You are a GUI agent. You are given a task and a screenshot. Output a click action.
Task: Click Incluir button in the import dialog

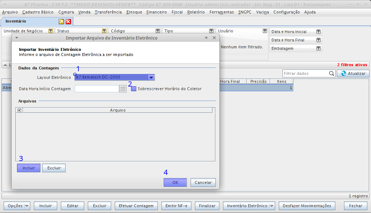pos(29,168)
